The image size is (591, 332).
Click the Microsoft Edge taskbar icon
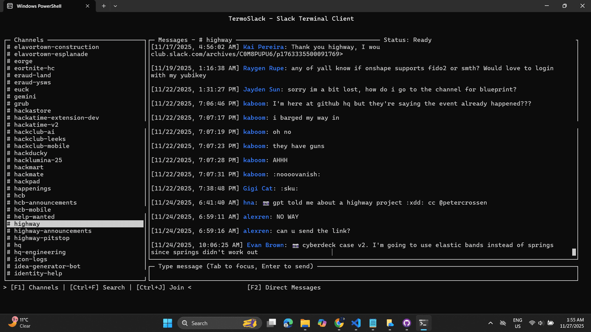[x=288, y=323]
